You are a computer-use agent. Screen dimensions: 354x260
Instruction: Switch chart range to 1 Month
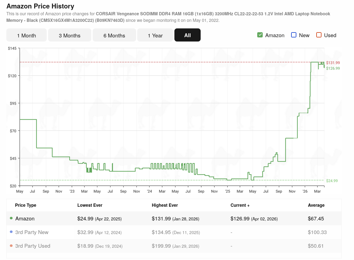click(x=27, y=35)
